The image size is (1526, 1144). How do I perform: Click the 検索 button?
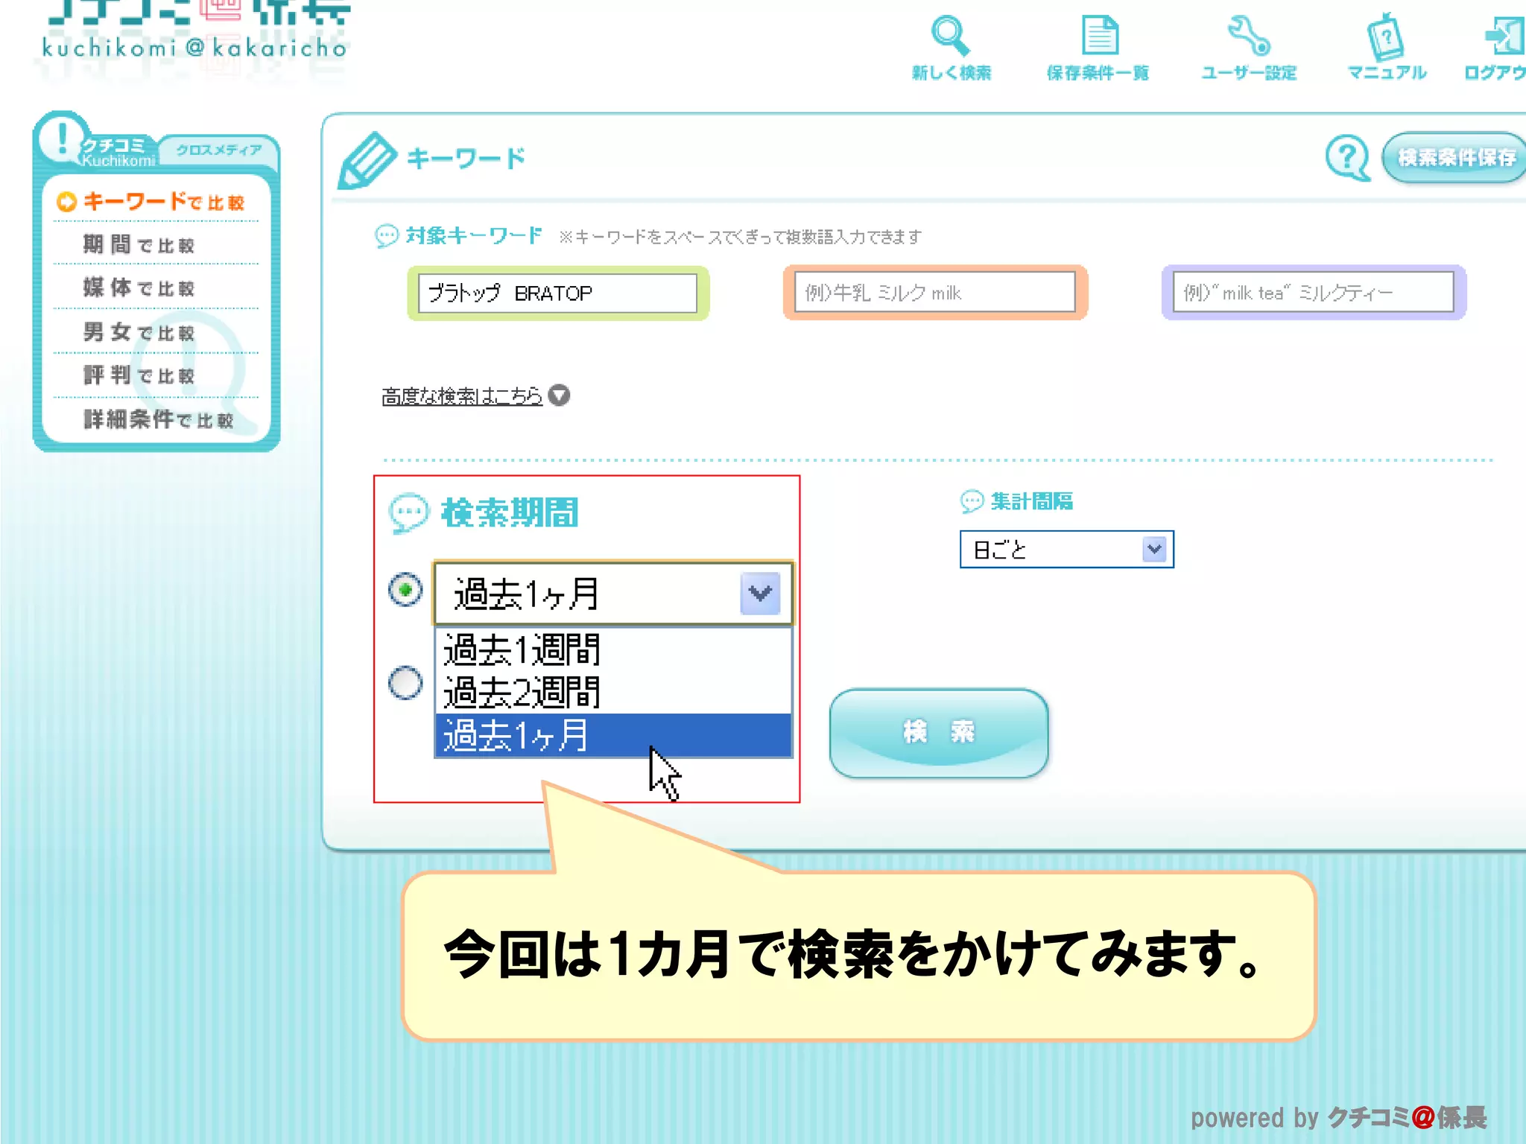939,733
